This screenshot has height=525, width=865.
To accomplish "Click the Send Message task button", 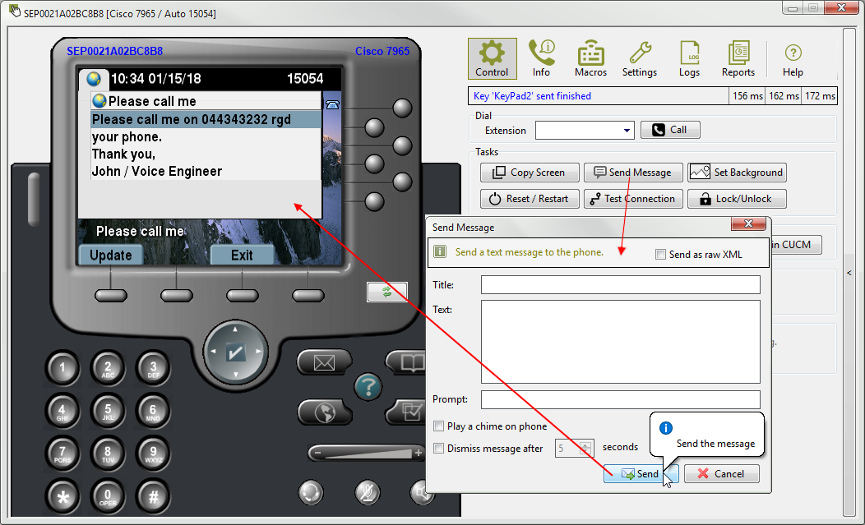I will 633,173.
